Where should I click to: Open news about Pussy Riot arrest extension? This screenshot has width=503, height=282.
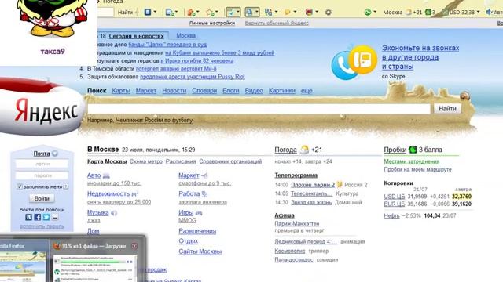click(x=192, y=77)
